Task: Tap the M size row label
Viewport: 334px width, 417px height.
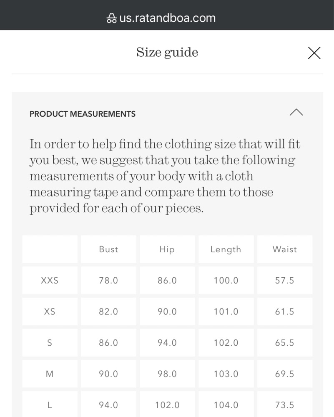Action: tap(50, 374)
